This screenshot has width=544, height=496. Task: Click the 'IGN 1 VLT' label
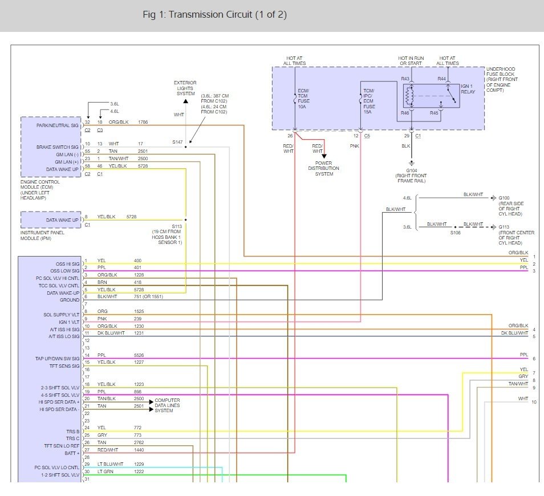69,322
